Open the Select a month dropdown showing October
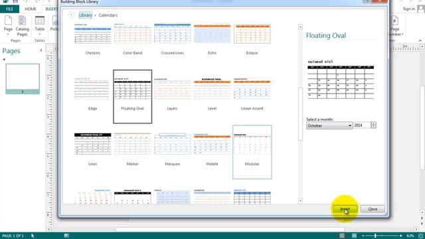This screenshot has height=239, width=425. point(329,125)
